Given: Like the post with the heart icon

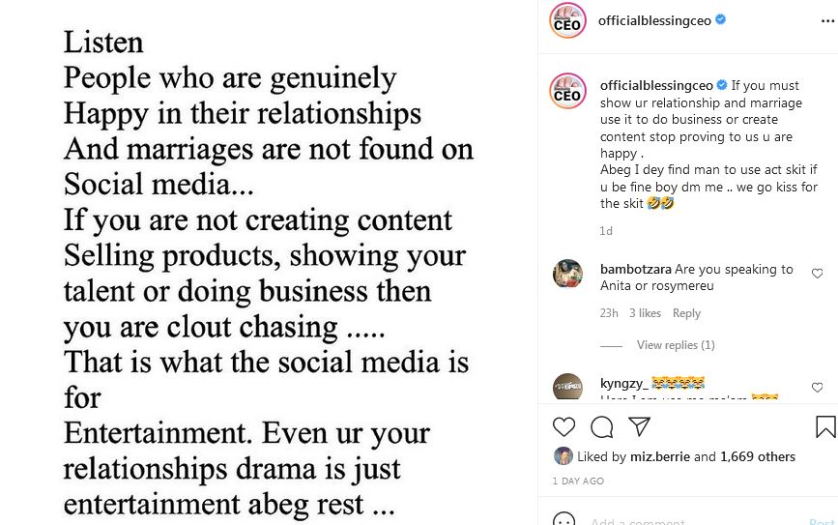Looking at the screenshot, I should pyautogui.click(x=563, y=426).
